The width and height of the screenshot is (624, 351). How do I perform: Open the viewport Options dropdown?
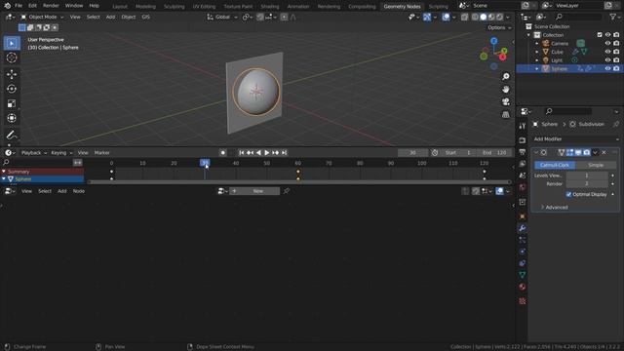tap(499, 27)
